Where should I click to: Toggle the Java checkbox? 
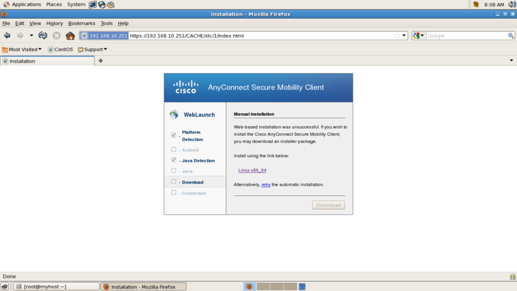[174, 171]
